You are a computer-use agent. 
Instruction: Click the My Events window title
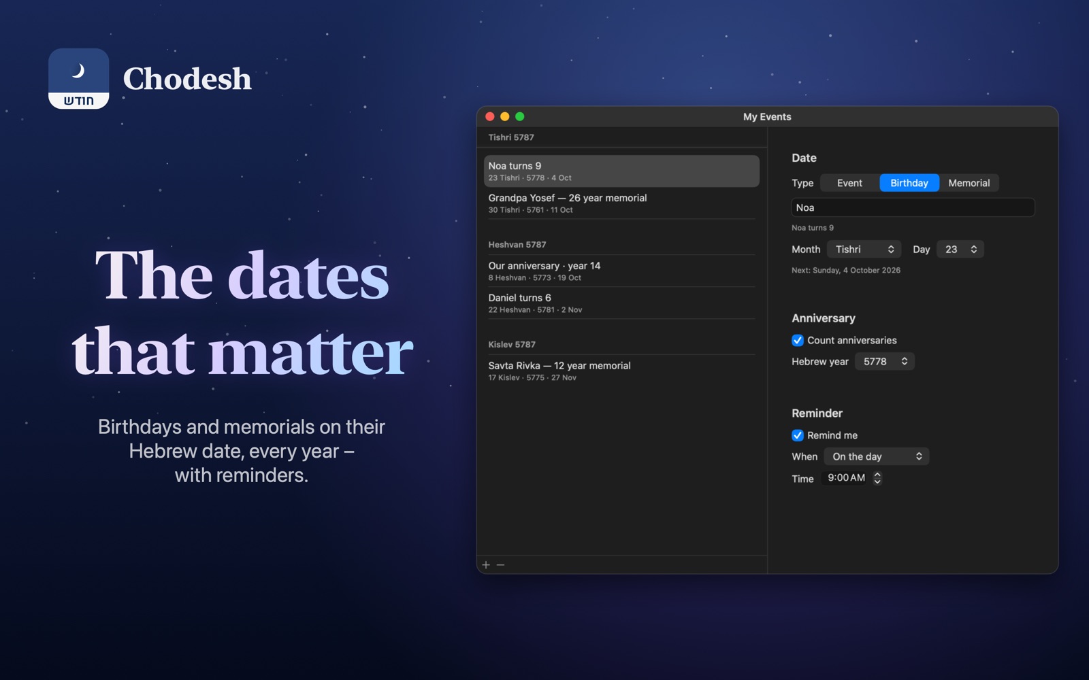coord(767,117)
